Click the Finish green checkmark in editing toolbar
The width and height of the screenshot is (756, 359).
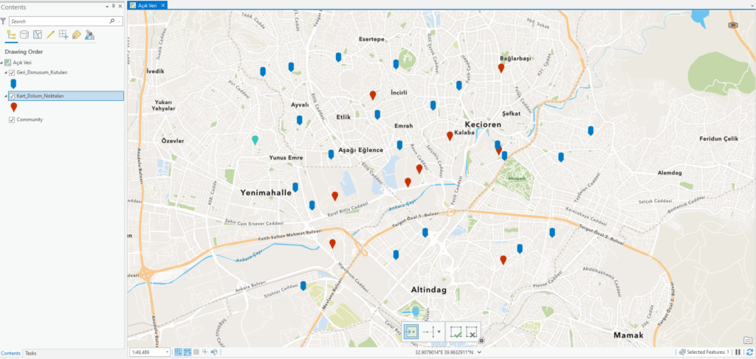456,332
